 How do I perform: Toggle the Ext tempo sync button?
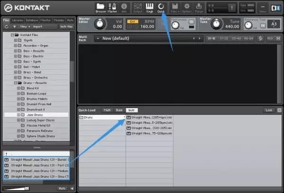(x=133, y=21)
